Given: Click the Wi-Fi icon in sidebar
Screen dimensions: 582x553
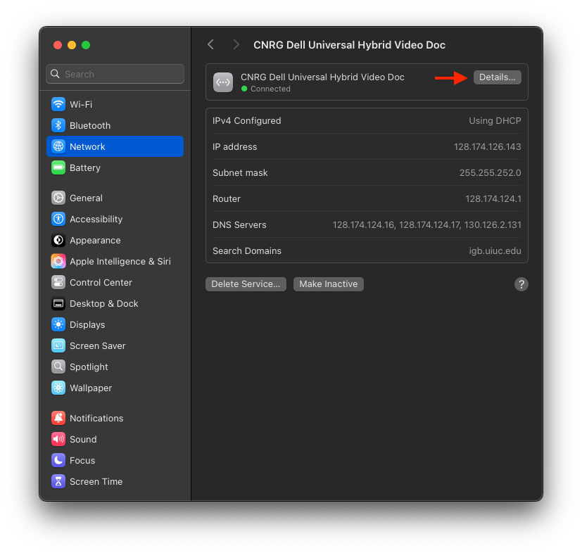Looking at the screenshot, I should [58, 104].
